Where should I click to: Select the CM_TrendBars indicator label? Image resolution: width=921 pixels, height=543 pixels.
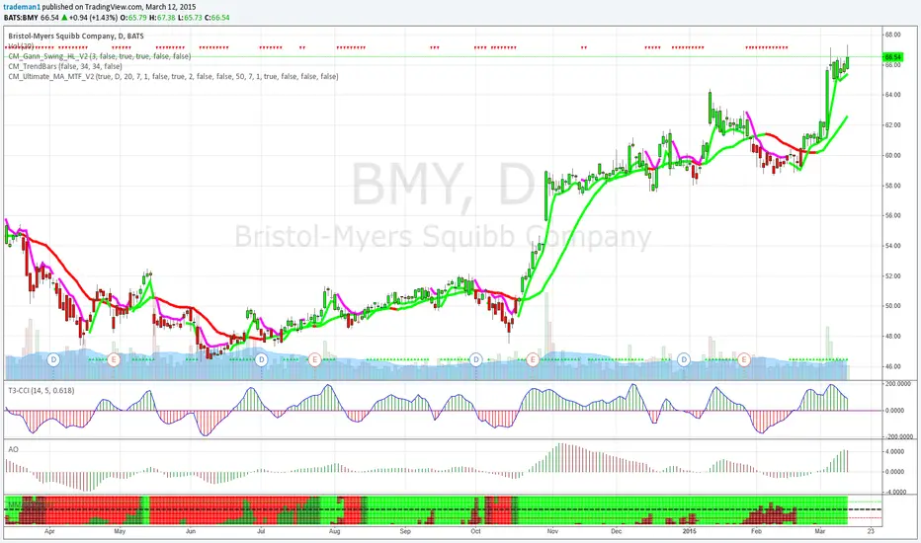coord(65,66)
